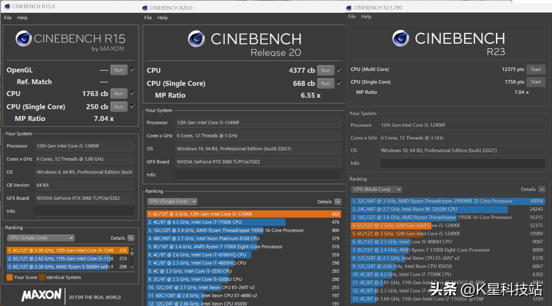
Task: Open the R15 CPU (Single Core) ranking dropdown
Action: pos(41,238)
